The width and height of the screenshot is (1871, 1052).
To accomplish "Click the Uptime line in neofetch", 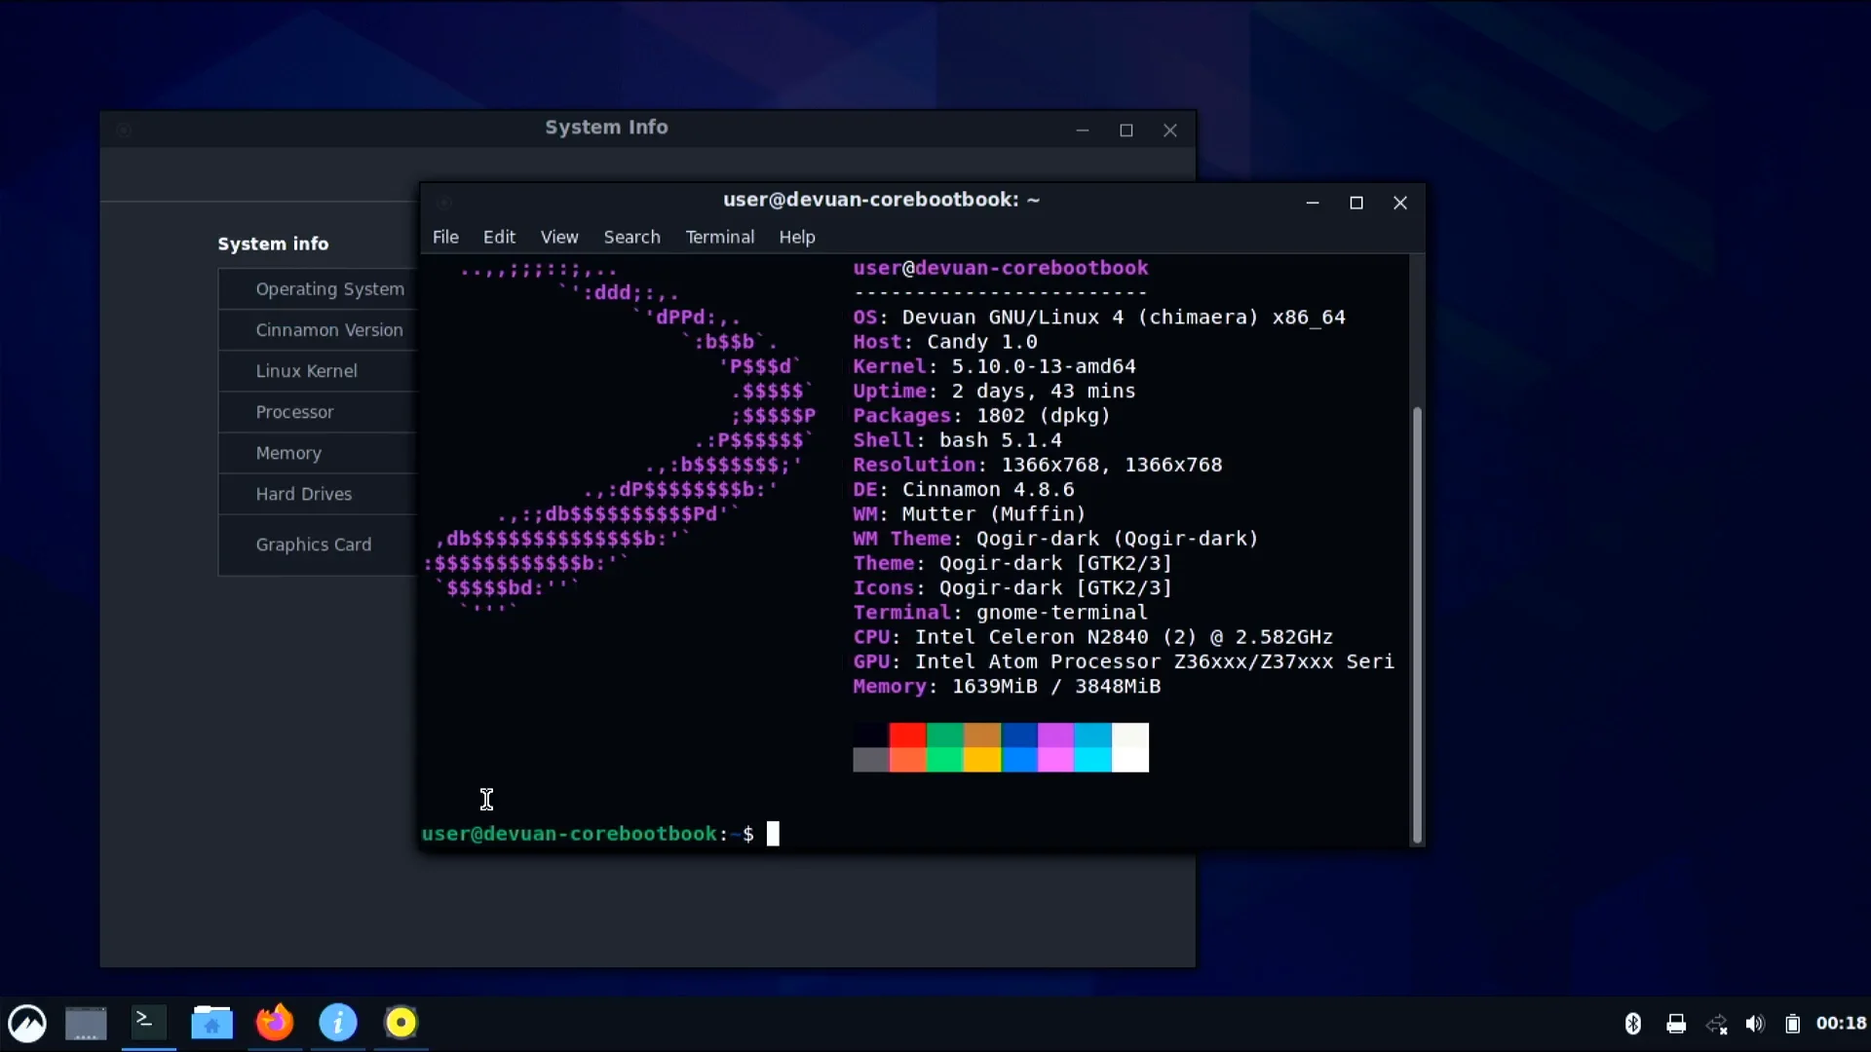I will [994, 391].
